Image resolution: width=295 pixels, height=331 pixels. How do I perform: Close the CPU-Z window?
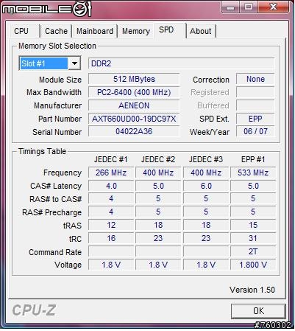pos(273,7)
